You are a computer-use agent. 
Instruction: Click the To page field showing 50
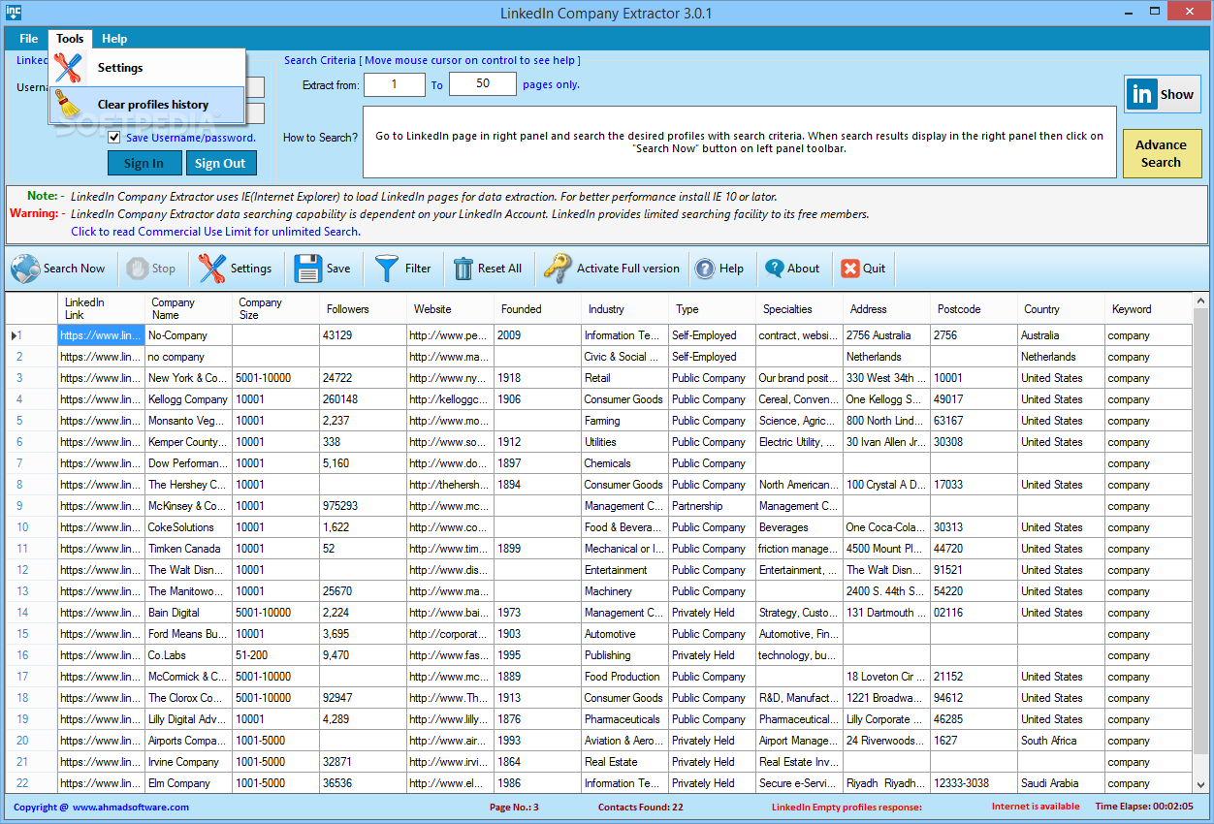pyautogui.click(x=483, y=84)
